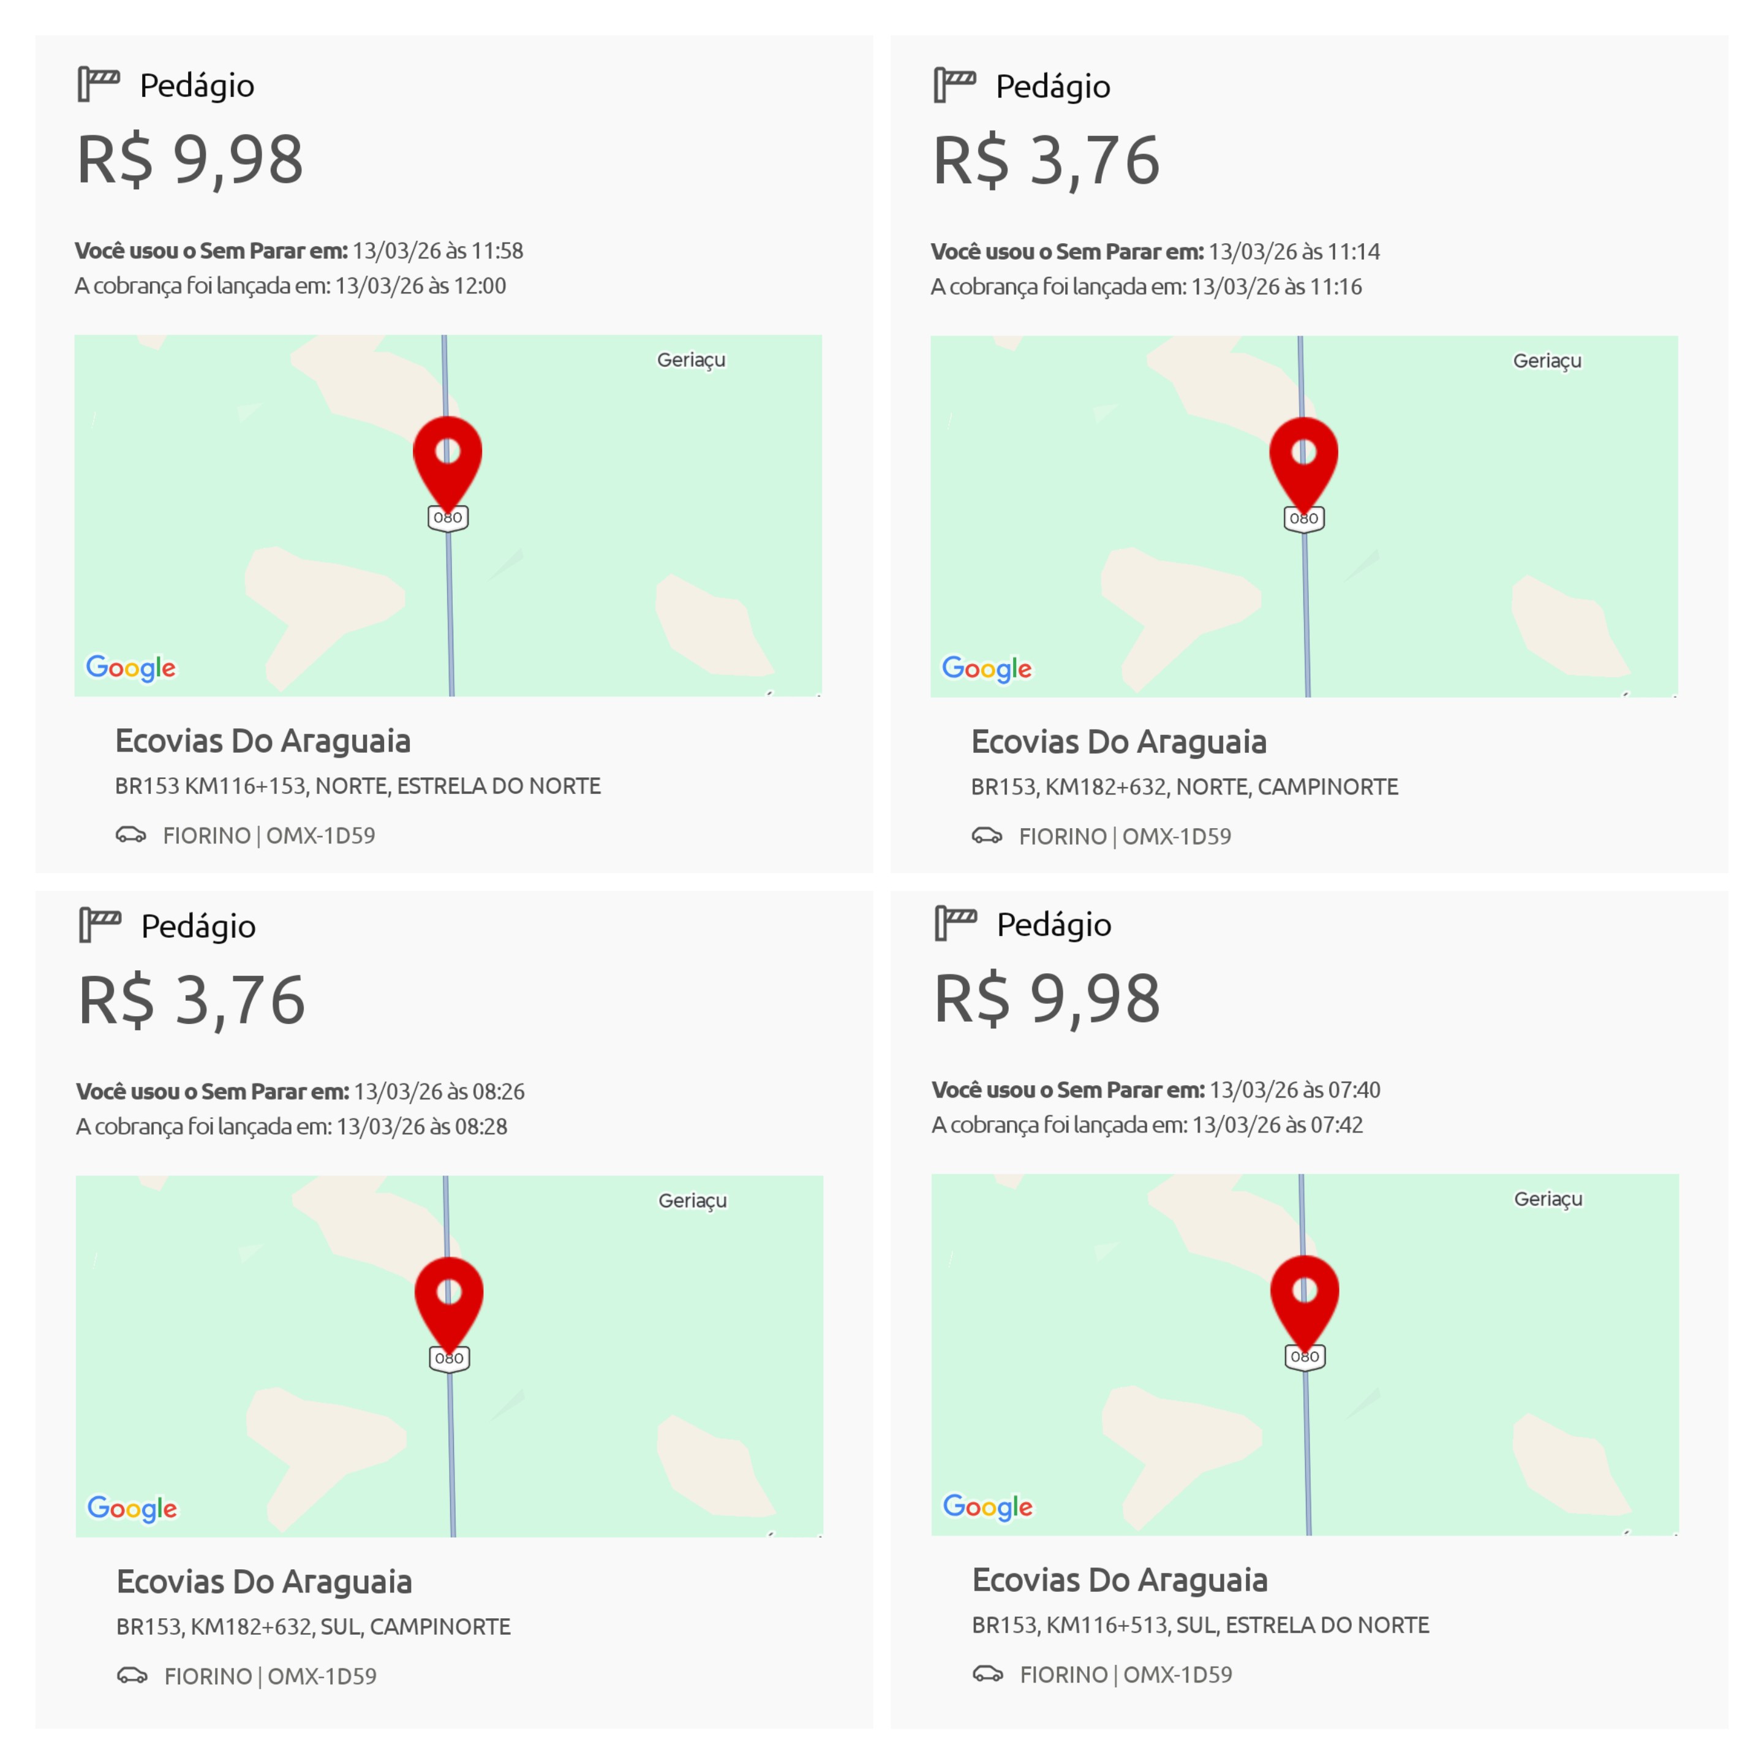Click the toll gate icon on the 11:14 card
Viewport: 1764px width, 1764px height.
tap(955, 85)
